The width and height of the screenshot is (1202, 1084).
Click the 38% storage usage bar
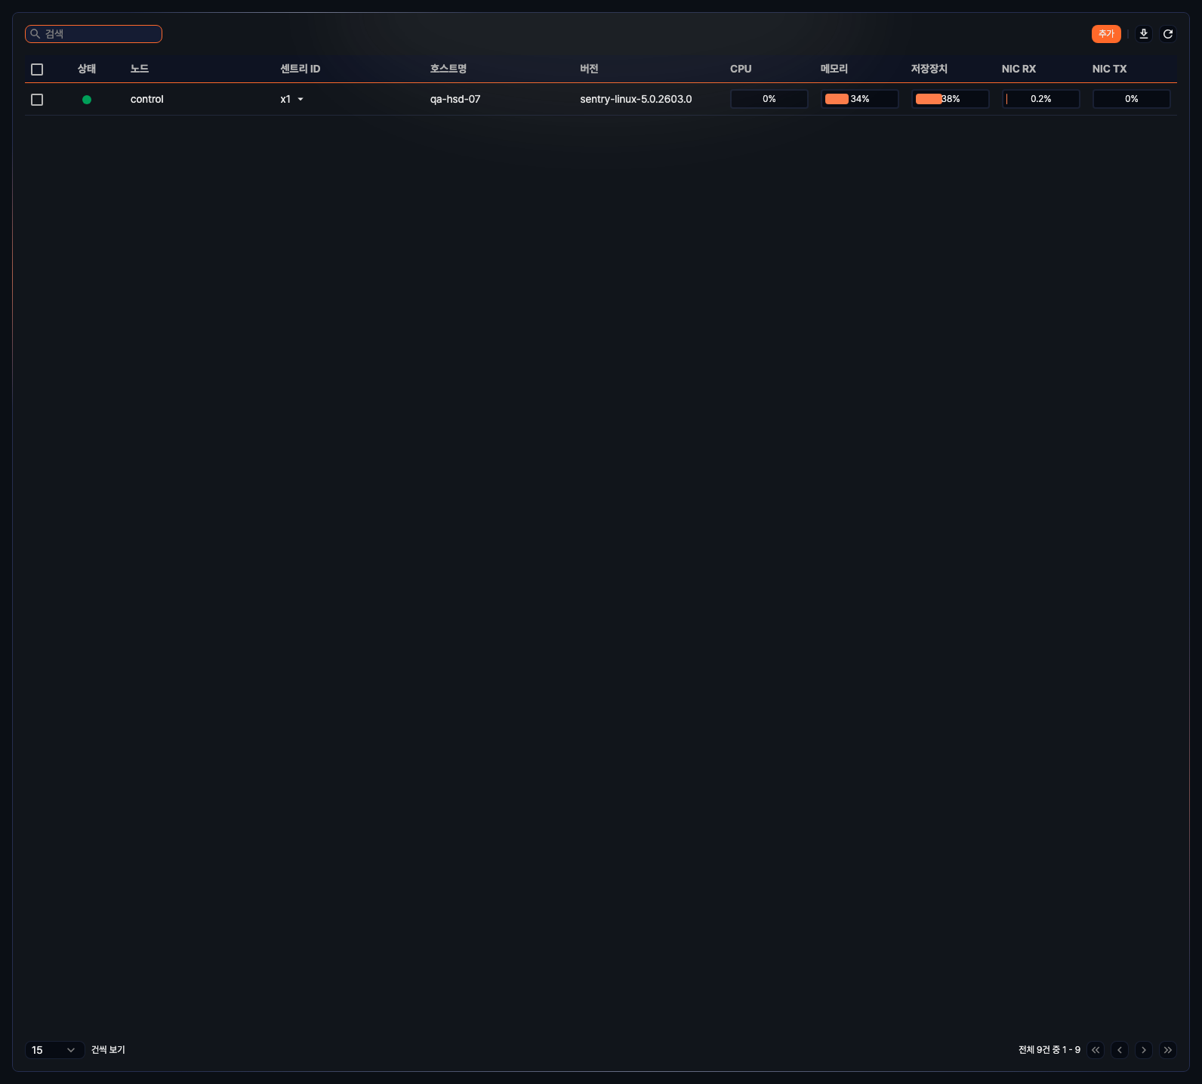[950, 99]
